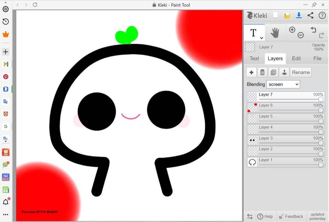Flip the panel side with the swap arrows
Image resolution: width=329 pixels, height=222 pixels.
pos(250,216)
